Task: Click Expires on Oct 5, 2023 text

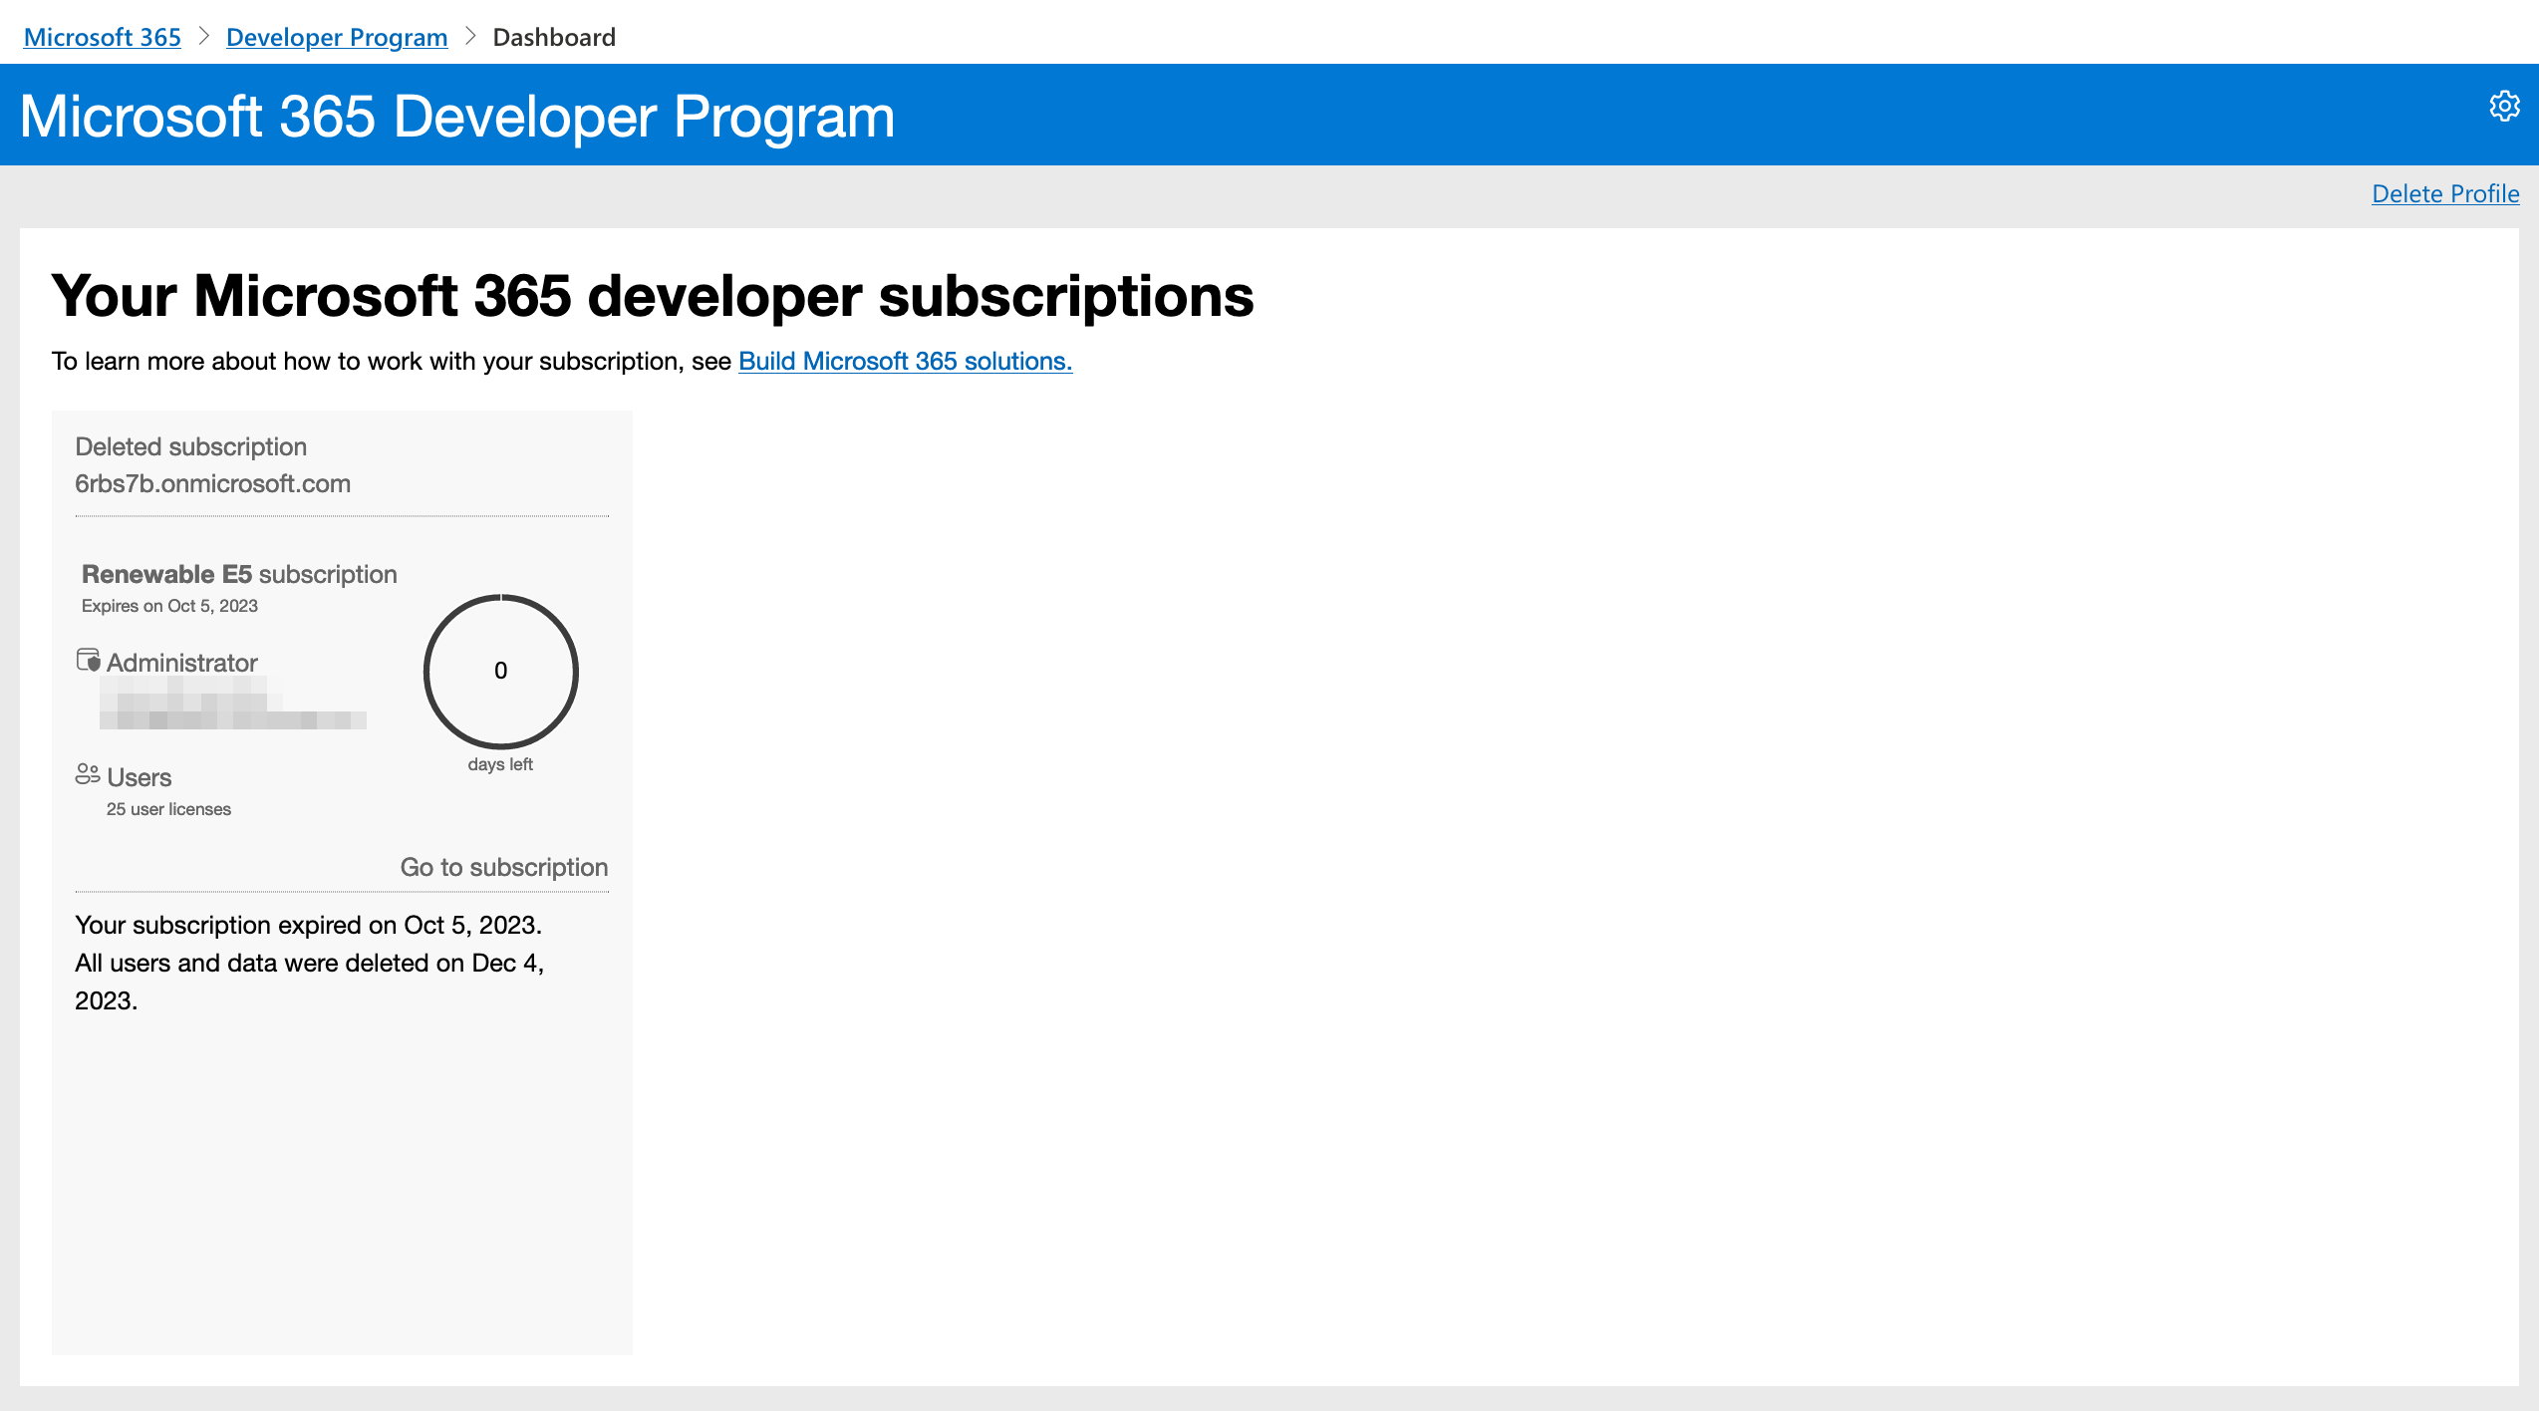Action: [x=169, y=606]
